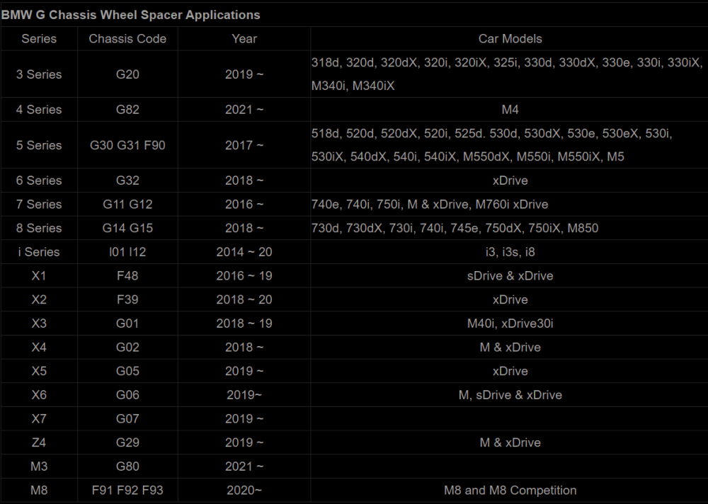The height and width of the screenshot is (504, 708).
Task: Click chassis code 'G05'
Action: pos(127,371)
